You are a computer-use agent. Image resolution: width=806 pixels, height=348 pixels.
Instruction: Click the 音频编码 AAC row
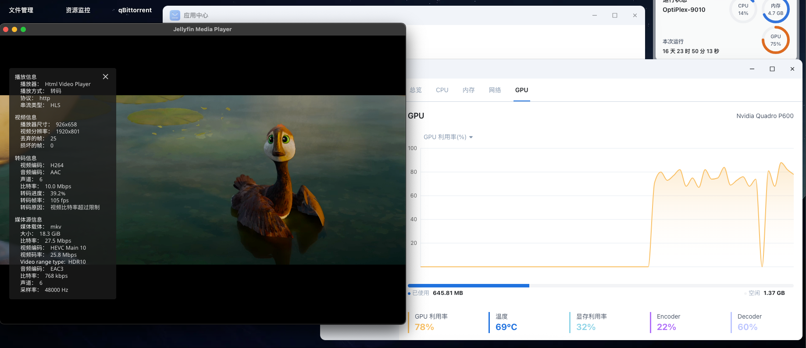click(x=40, y=172)
